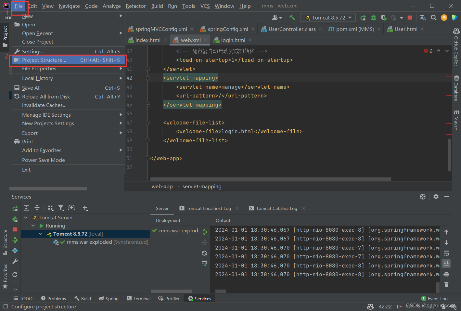The height and width of the screenshot is (311, 461).
Task: Select Project Structure... menu entry
Action: tap(69, 60)
